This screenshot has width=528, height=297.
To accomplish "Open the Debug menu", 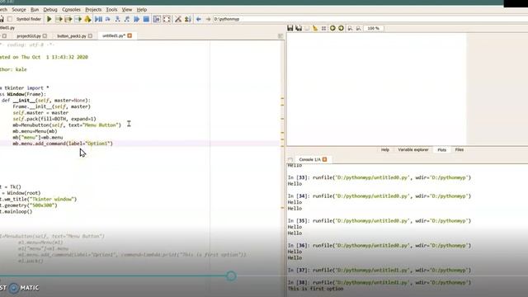I will coord(50,10).
